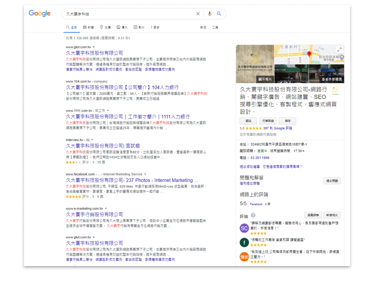Click the help question mark beside 評論
374x281 pixels.
click(253, 215)
